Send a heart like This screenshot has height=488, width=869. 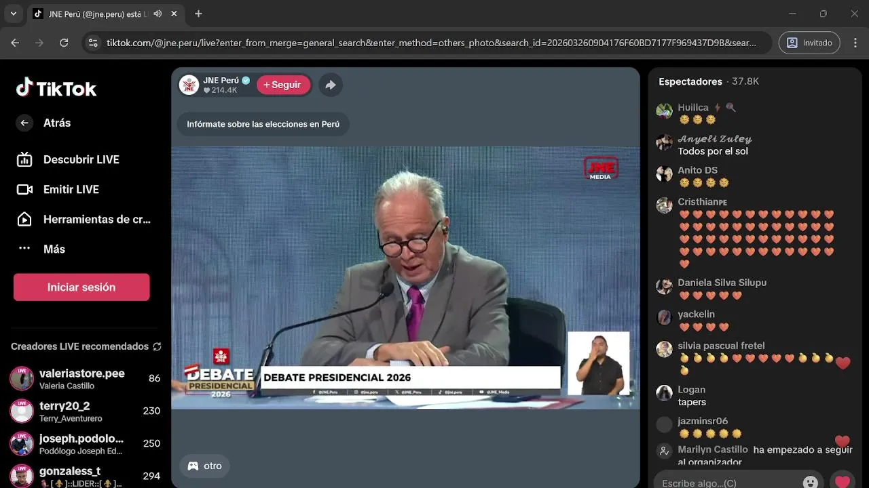(x=843, y=482)
